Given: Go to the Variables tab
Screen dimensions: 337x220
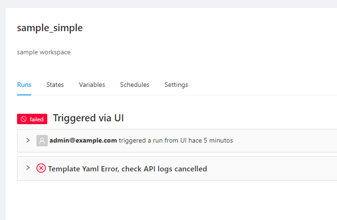Looking at the screenshot, I should click(x=92, y=85).
